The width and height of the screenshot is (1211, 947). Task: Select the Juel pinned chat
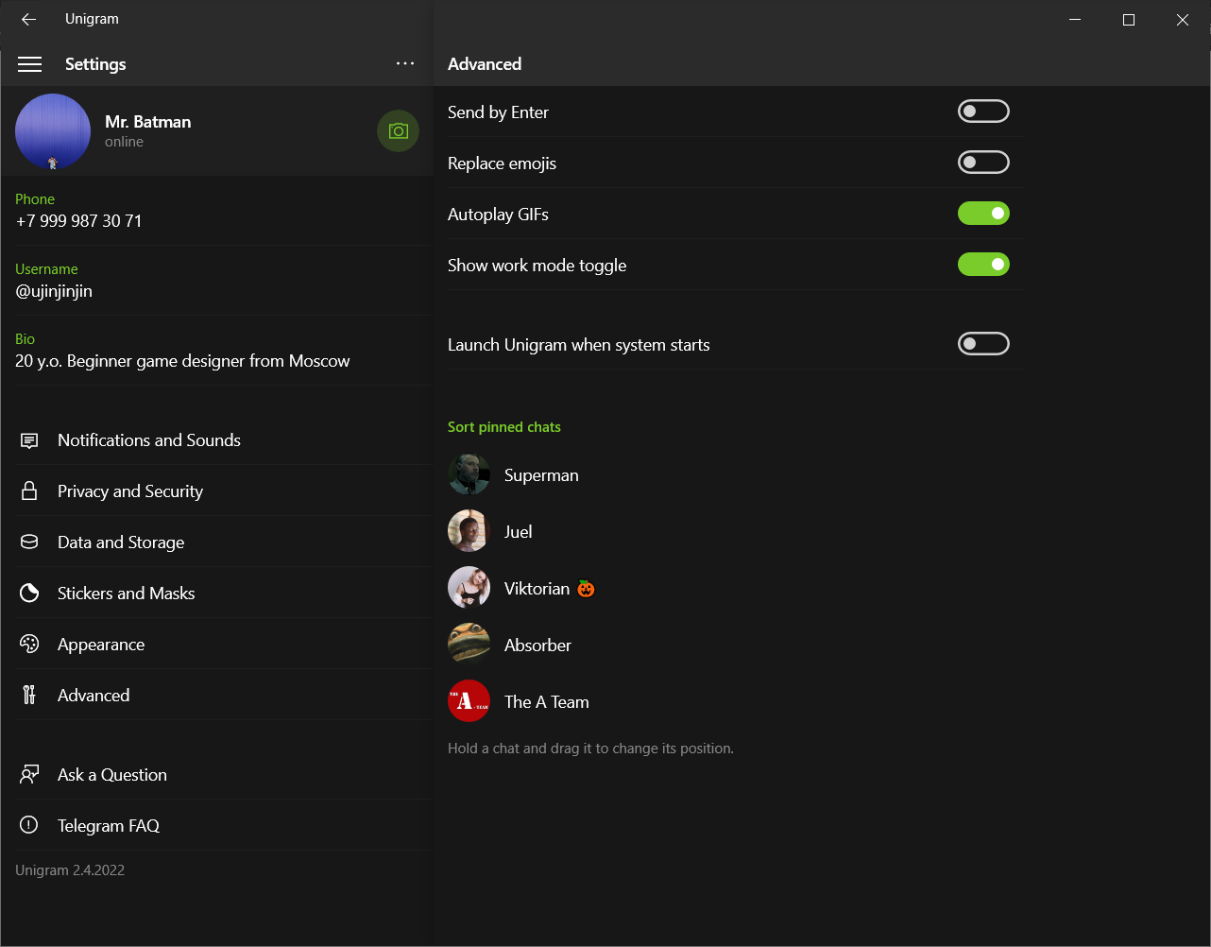tap(735, 532)
